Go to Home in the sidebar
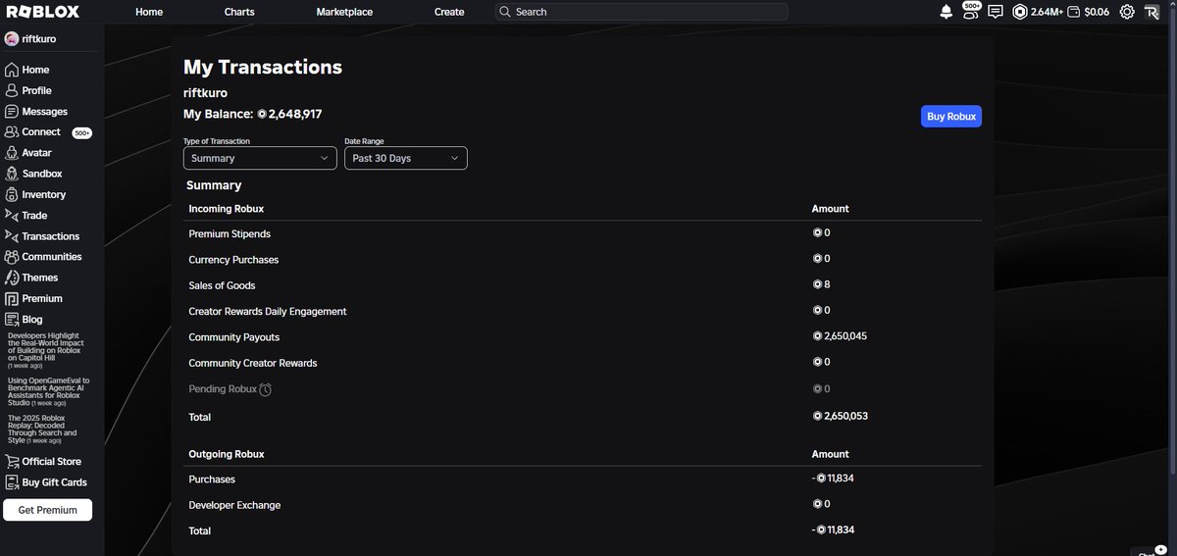Screen dimensions: 1177x556 pyautogui.click(x=27, y=70)
